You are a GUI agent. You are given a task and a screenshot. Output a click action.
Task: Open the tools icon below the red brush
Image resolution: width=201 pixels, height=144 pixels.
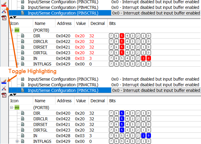pyautogui.click(x=4, y=11)
